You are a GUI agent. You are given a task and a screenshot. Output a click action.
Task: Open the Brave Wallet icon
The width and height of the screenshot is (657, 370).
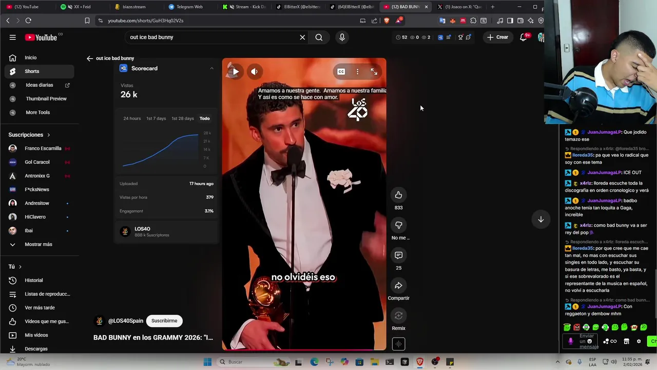(520, 21)
